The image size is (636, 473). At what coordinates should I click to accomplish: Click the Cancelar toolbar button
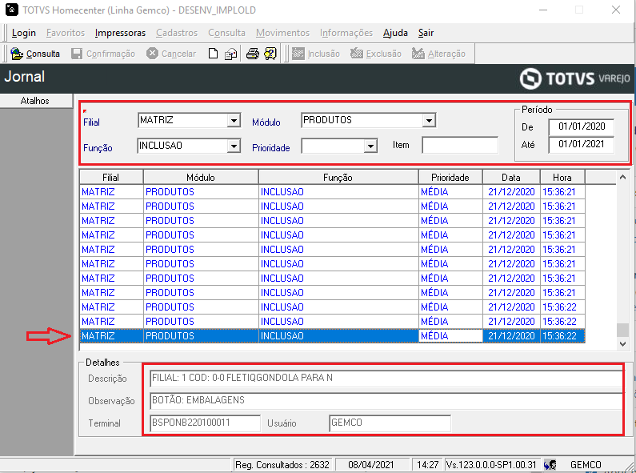[x=171, y=54]
